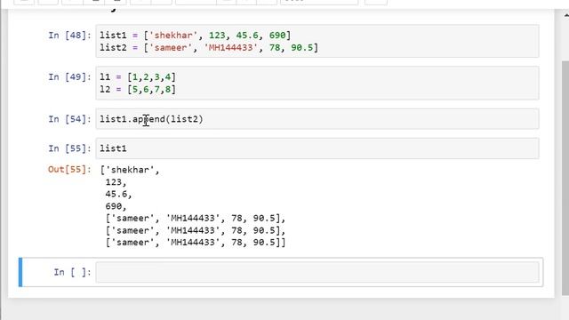The image size is (569, 320).
Task: Place cursor in l1 = [1,2,3,4] line
Action: (x=138, y=77)
